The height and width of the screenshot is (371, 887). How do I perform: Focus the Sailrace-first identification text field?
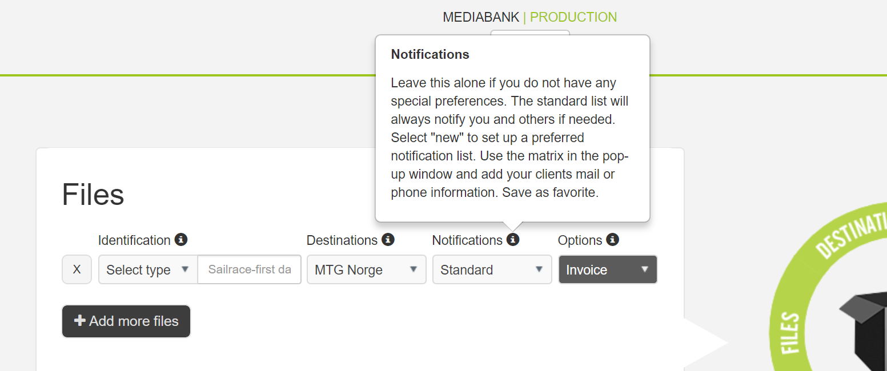click(x=250, y=269)
